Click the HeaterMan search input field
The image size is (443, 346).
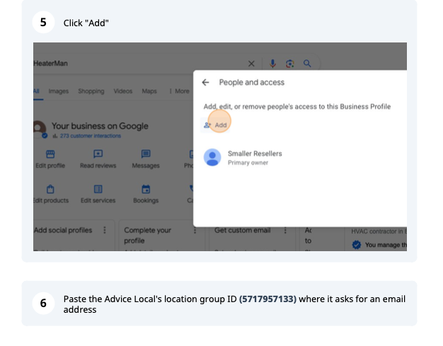(139, 64)
